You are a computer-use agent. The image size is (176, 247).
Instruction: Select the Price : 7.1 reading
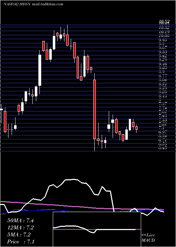tap(21, 242)
